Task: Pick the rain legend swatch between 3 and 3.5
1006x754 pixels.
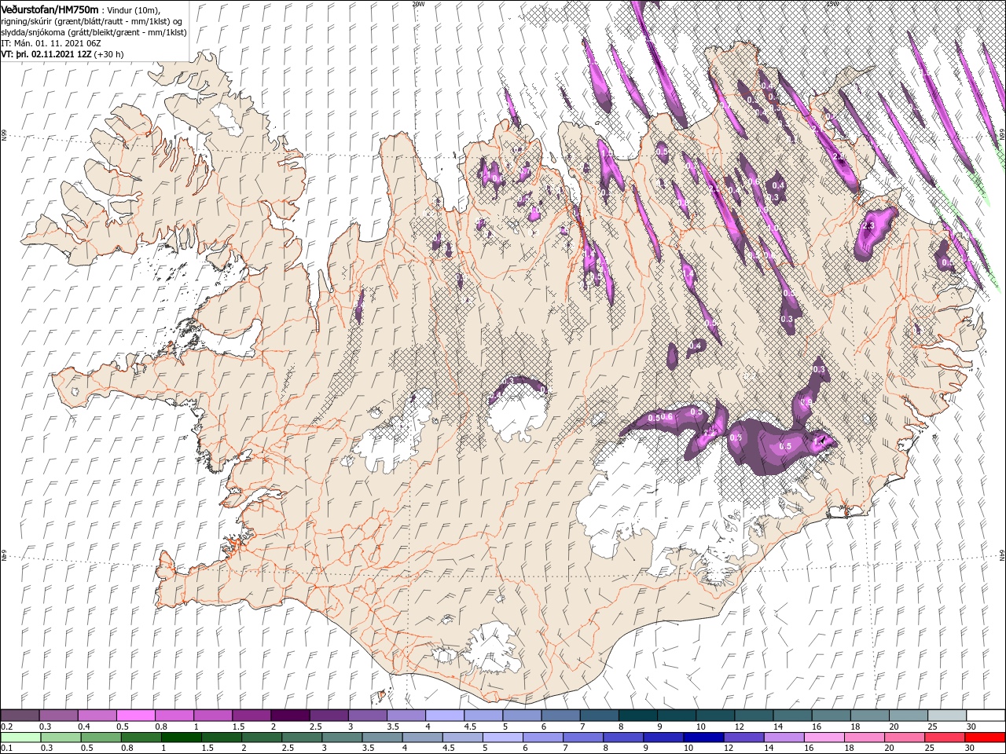Action: (342, 737)
